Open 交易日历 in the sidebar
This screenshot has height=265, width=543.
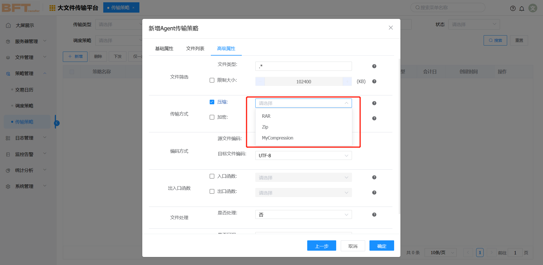click(x=24, y=90)
